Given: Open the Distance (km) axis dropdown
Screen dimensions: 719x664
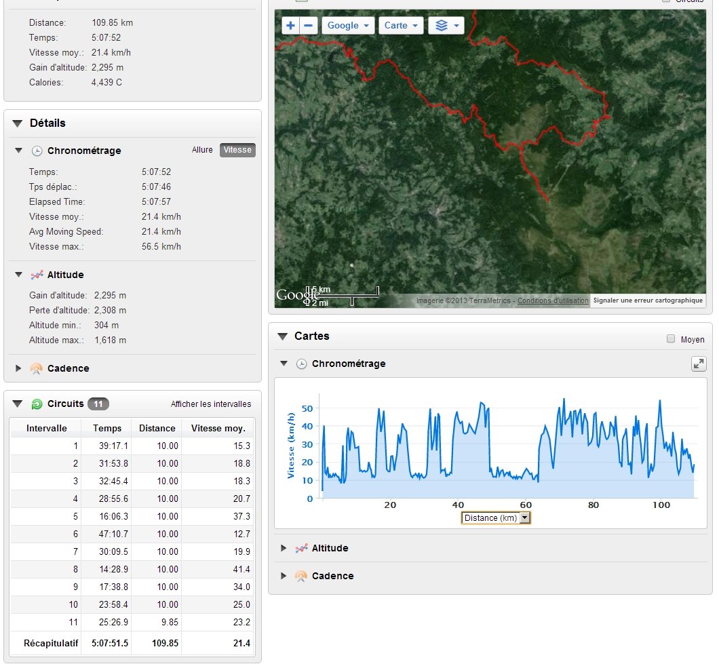Looking at the screenshot, I should tap(496, 518).
